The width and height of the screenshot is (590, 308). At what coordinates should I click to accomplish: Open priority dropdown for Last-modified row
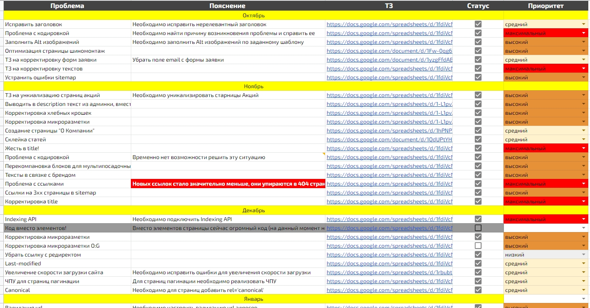584,264
